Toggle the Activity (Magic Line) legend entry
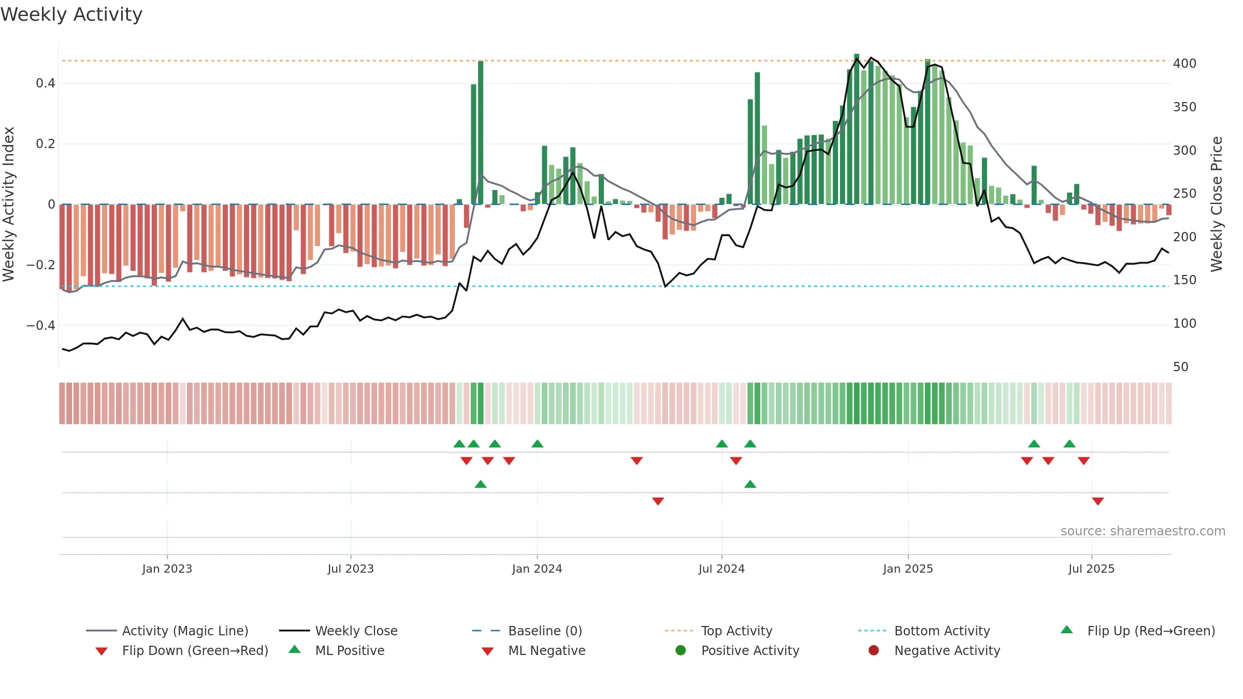1243x699 pixels. 167,631
